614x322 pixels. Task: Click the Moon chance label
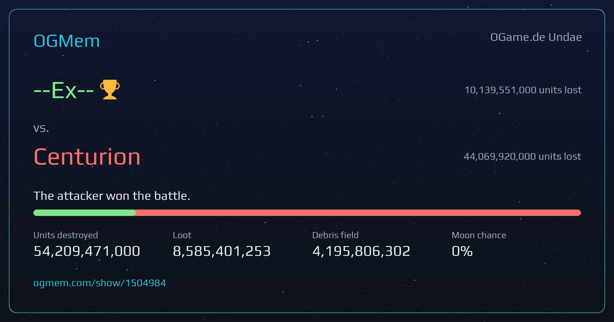[x=479, y=235]
